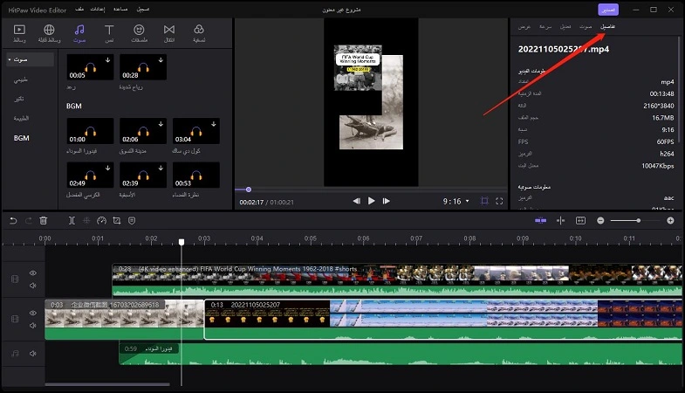Switch to the تعديل (Adjust) properties tab
This screenshot has height=393, width=685.
pos(565,27)
